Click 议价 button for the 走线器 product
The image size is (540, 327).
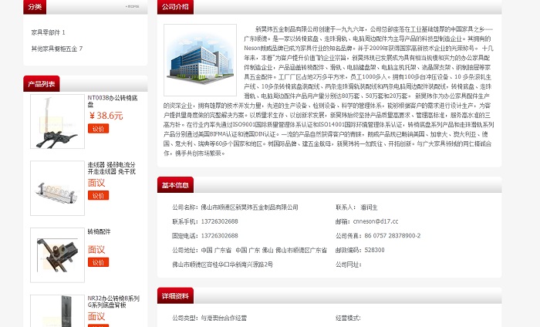tap(98, 196)
